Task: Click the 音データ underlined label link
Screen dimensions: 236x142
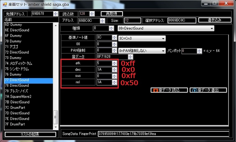Action: pyautogui.click(x=78, y=57)
